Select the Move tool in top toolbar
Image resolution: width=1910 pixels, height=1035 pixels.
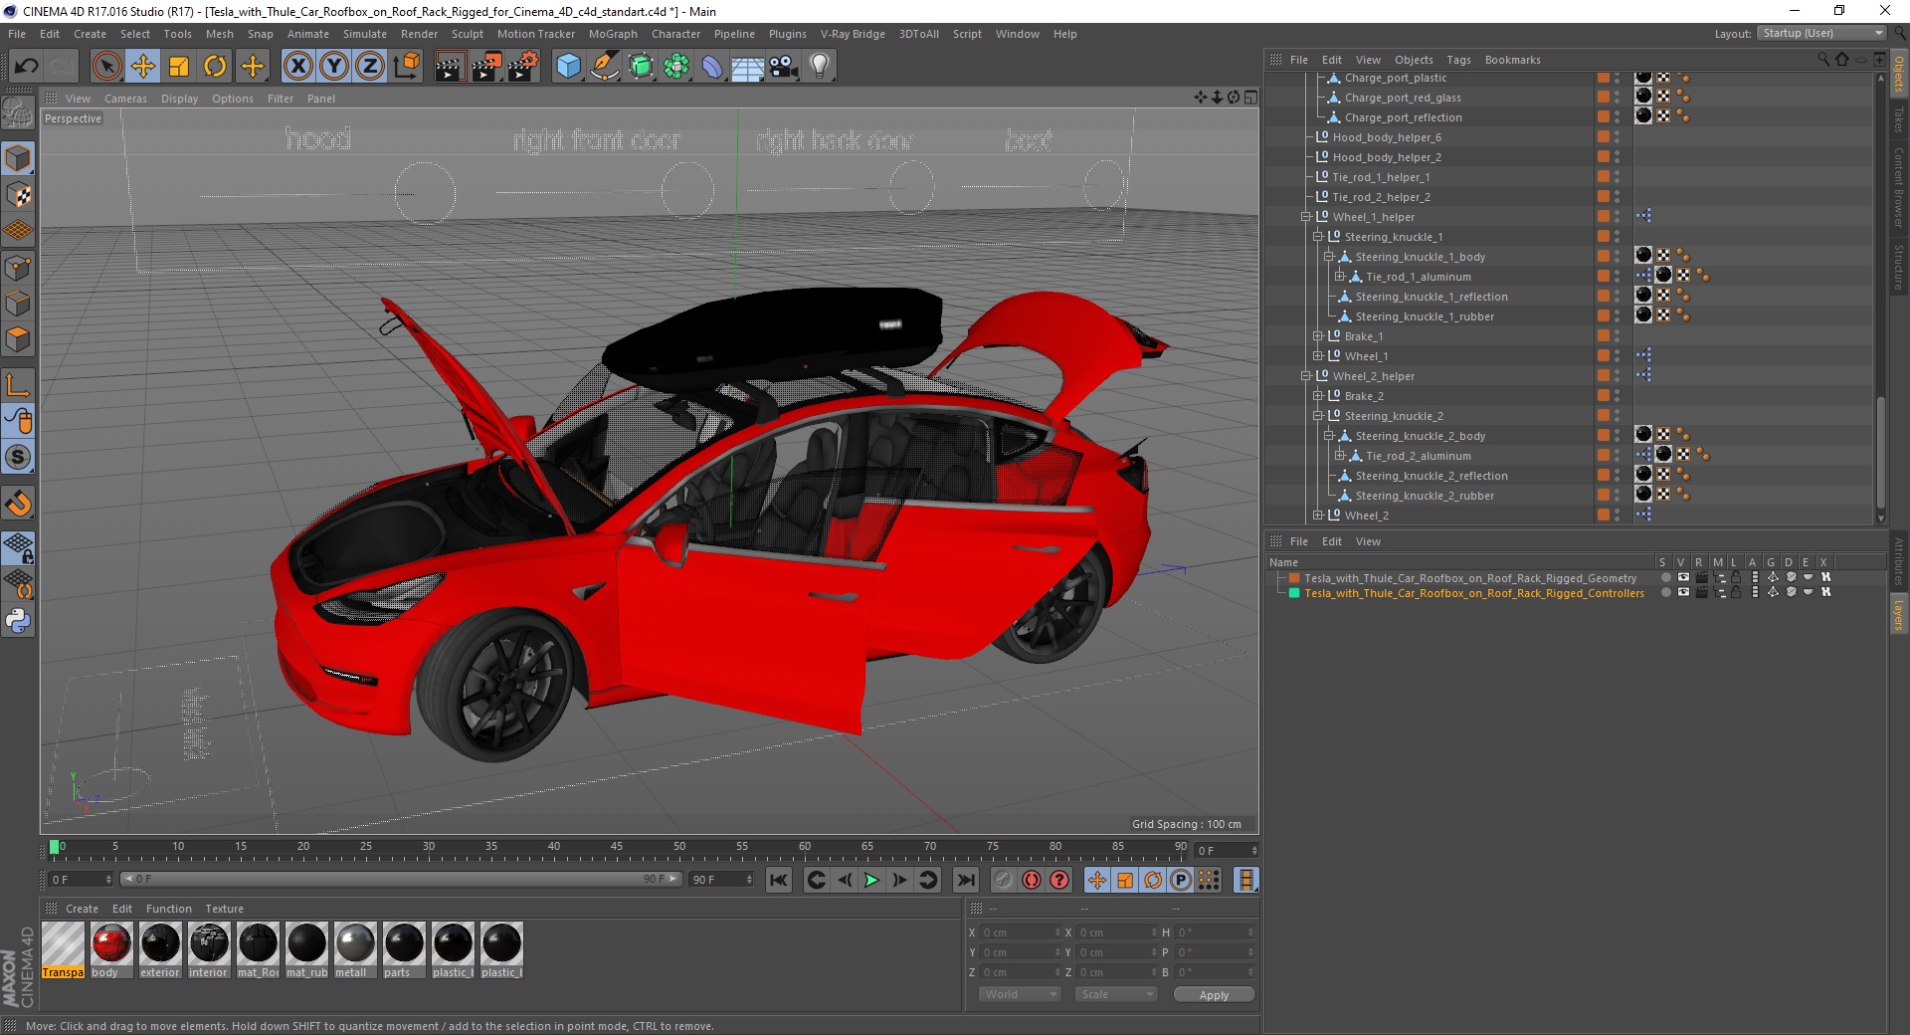tap(143, 67)
